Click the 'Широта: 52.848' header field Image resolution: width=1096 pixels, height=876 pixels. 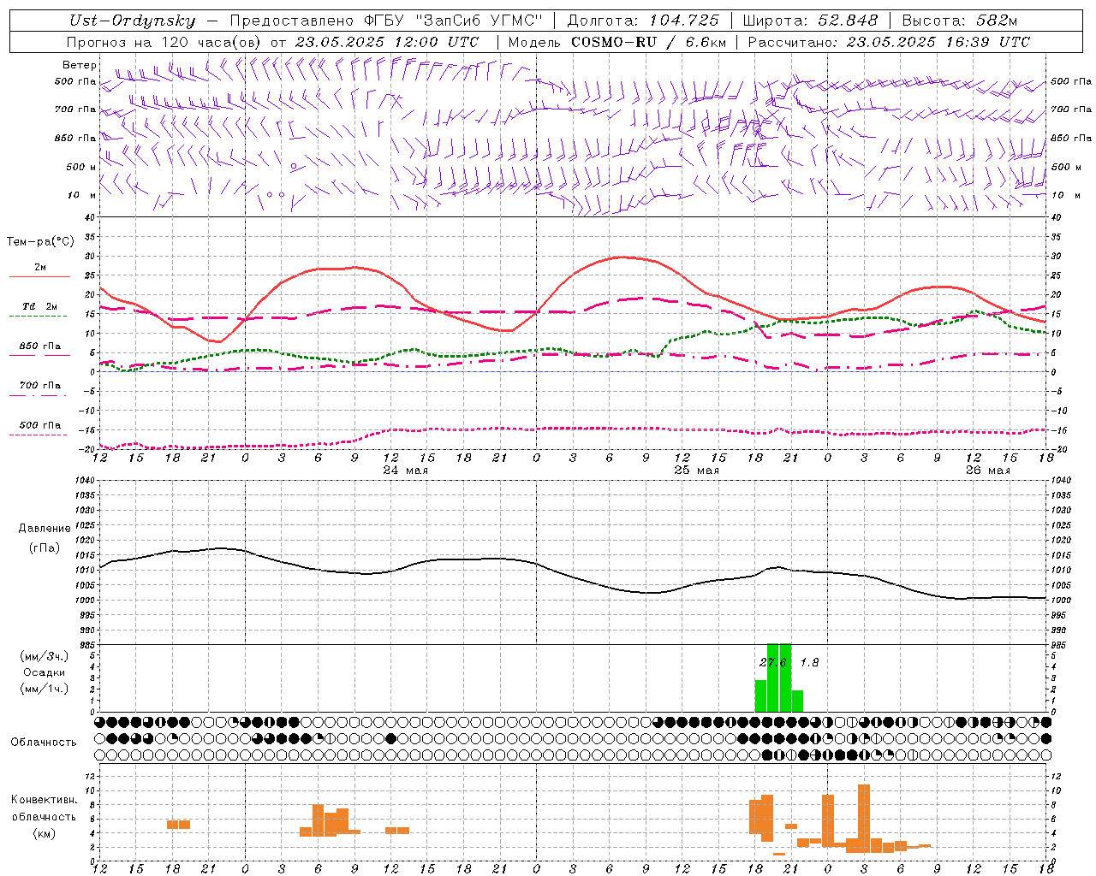[x=810, y=21]
